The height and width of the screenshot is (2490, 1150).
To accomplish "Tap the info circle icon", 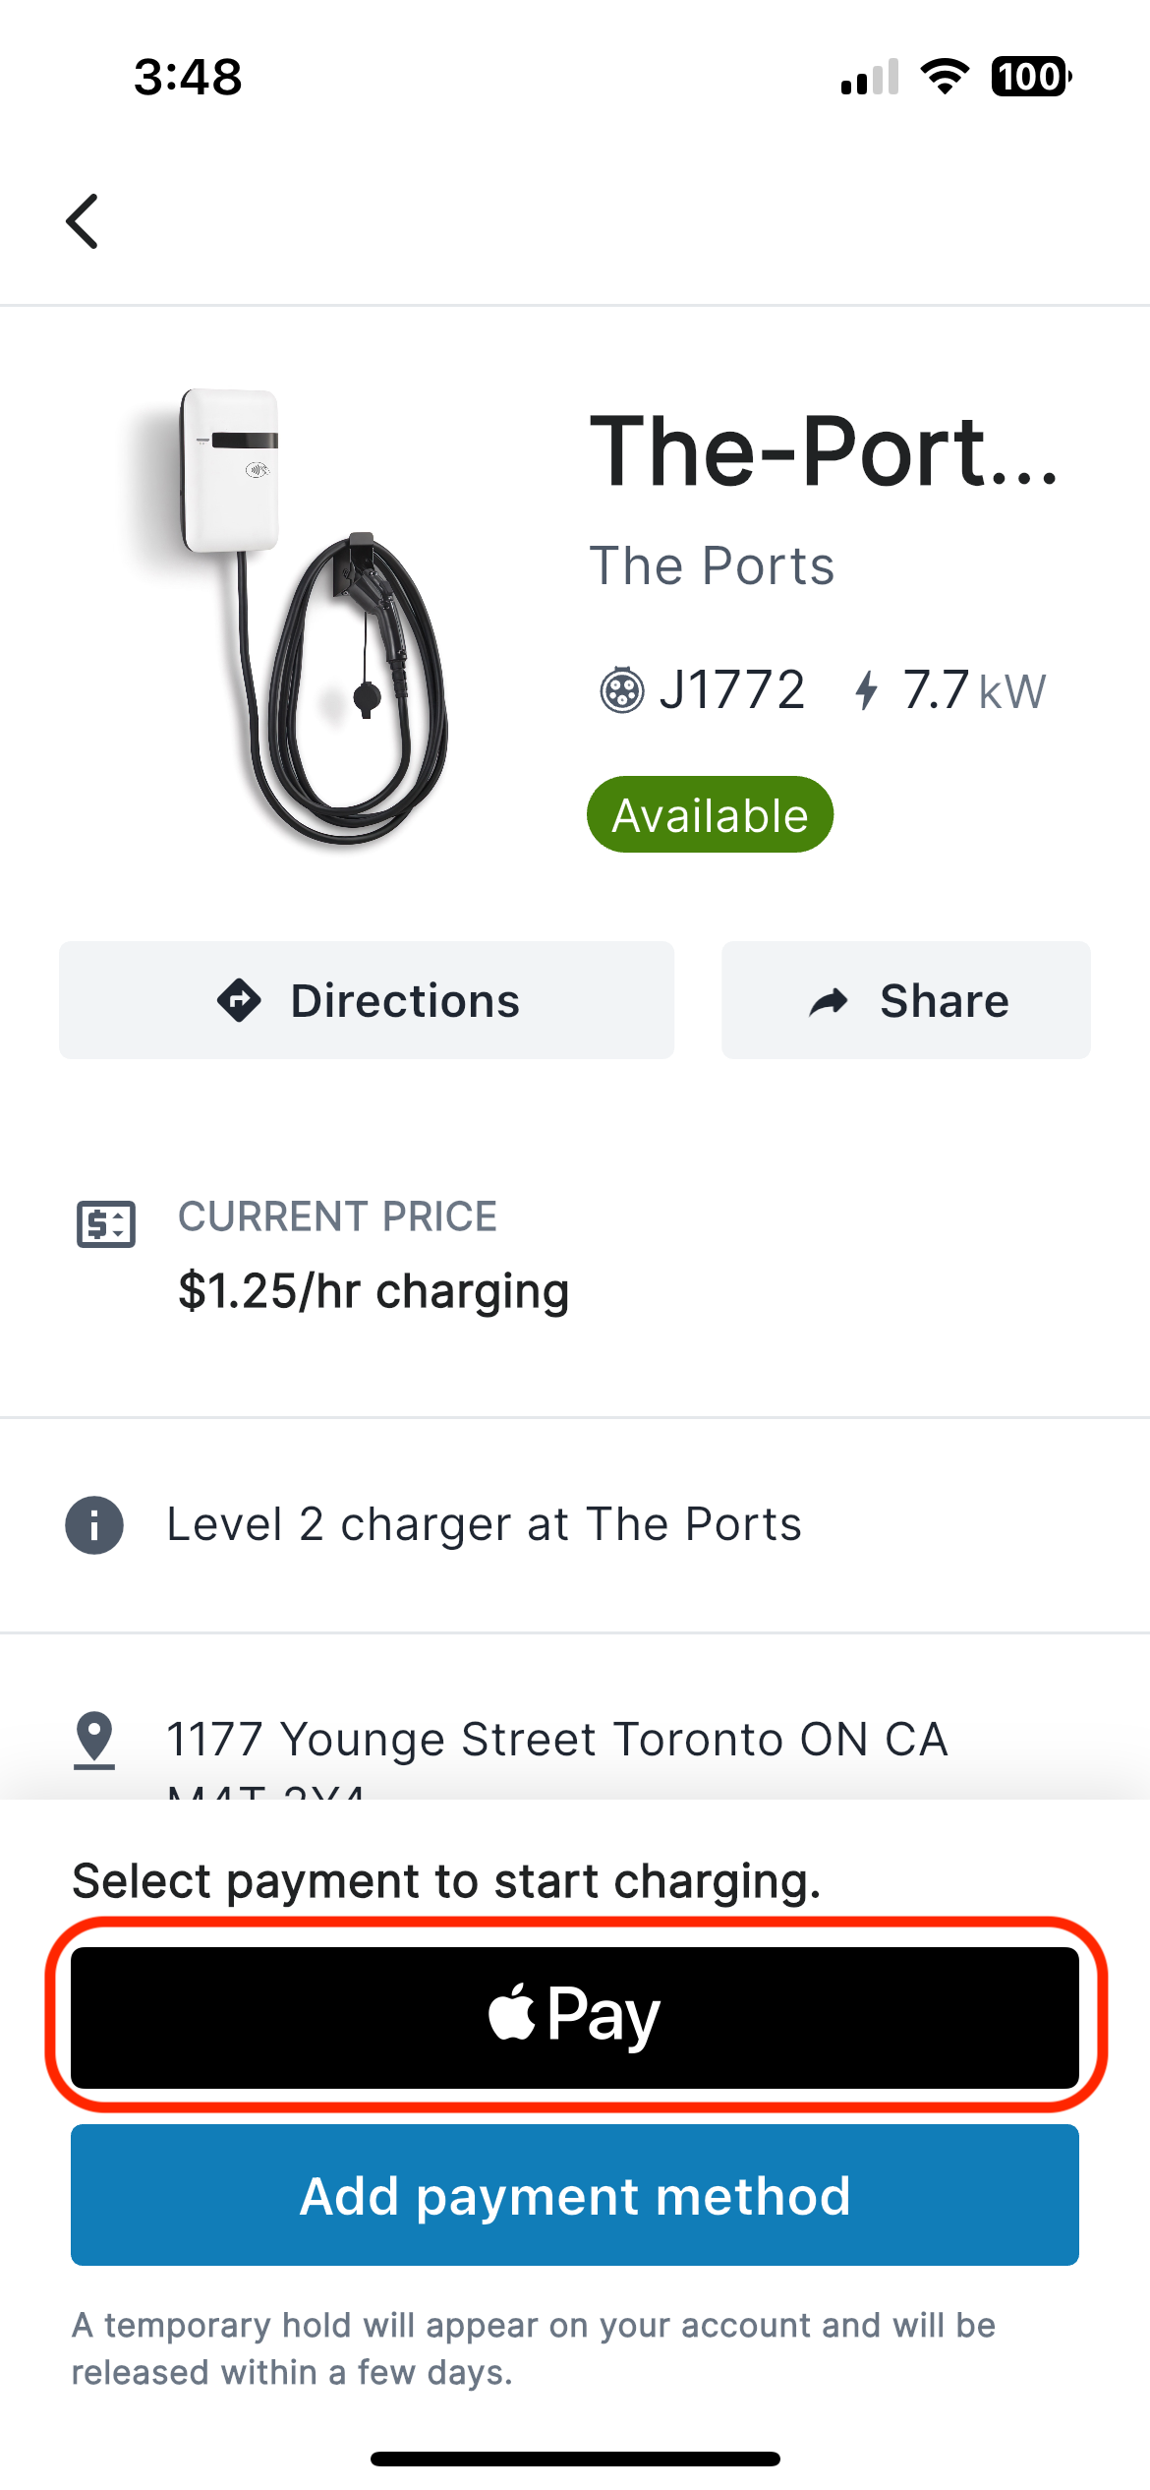I will click(x=94, y=1525).
